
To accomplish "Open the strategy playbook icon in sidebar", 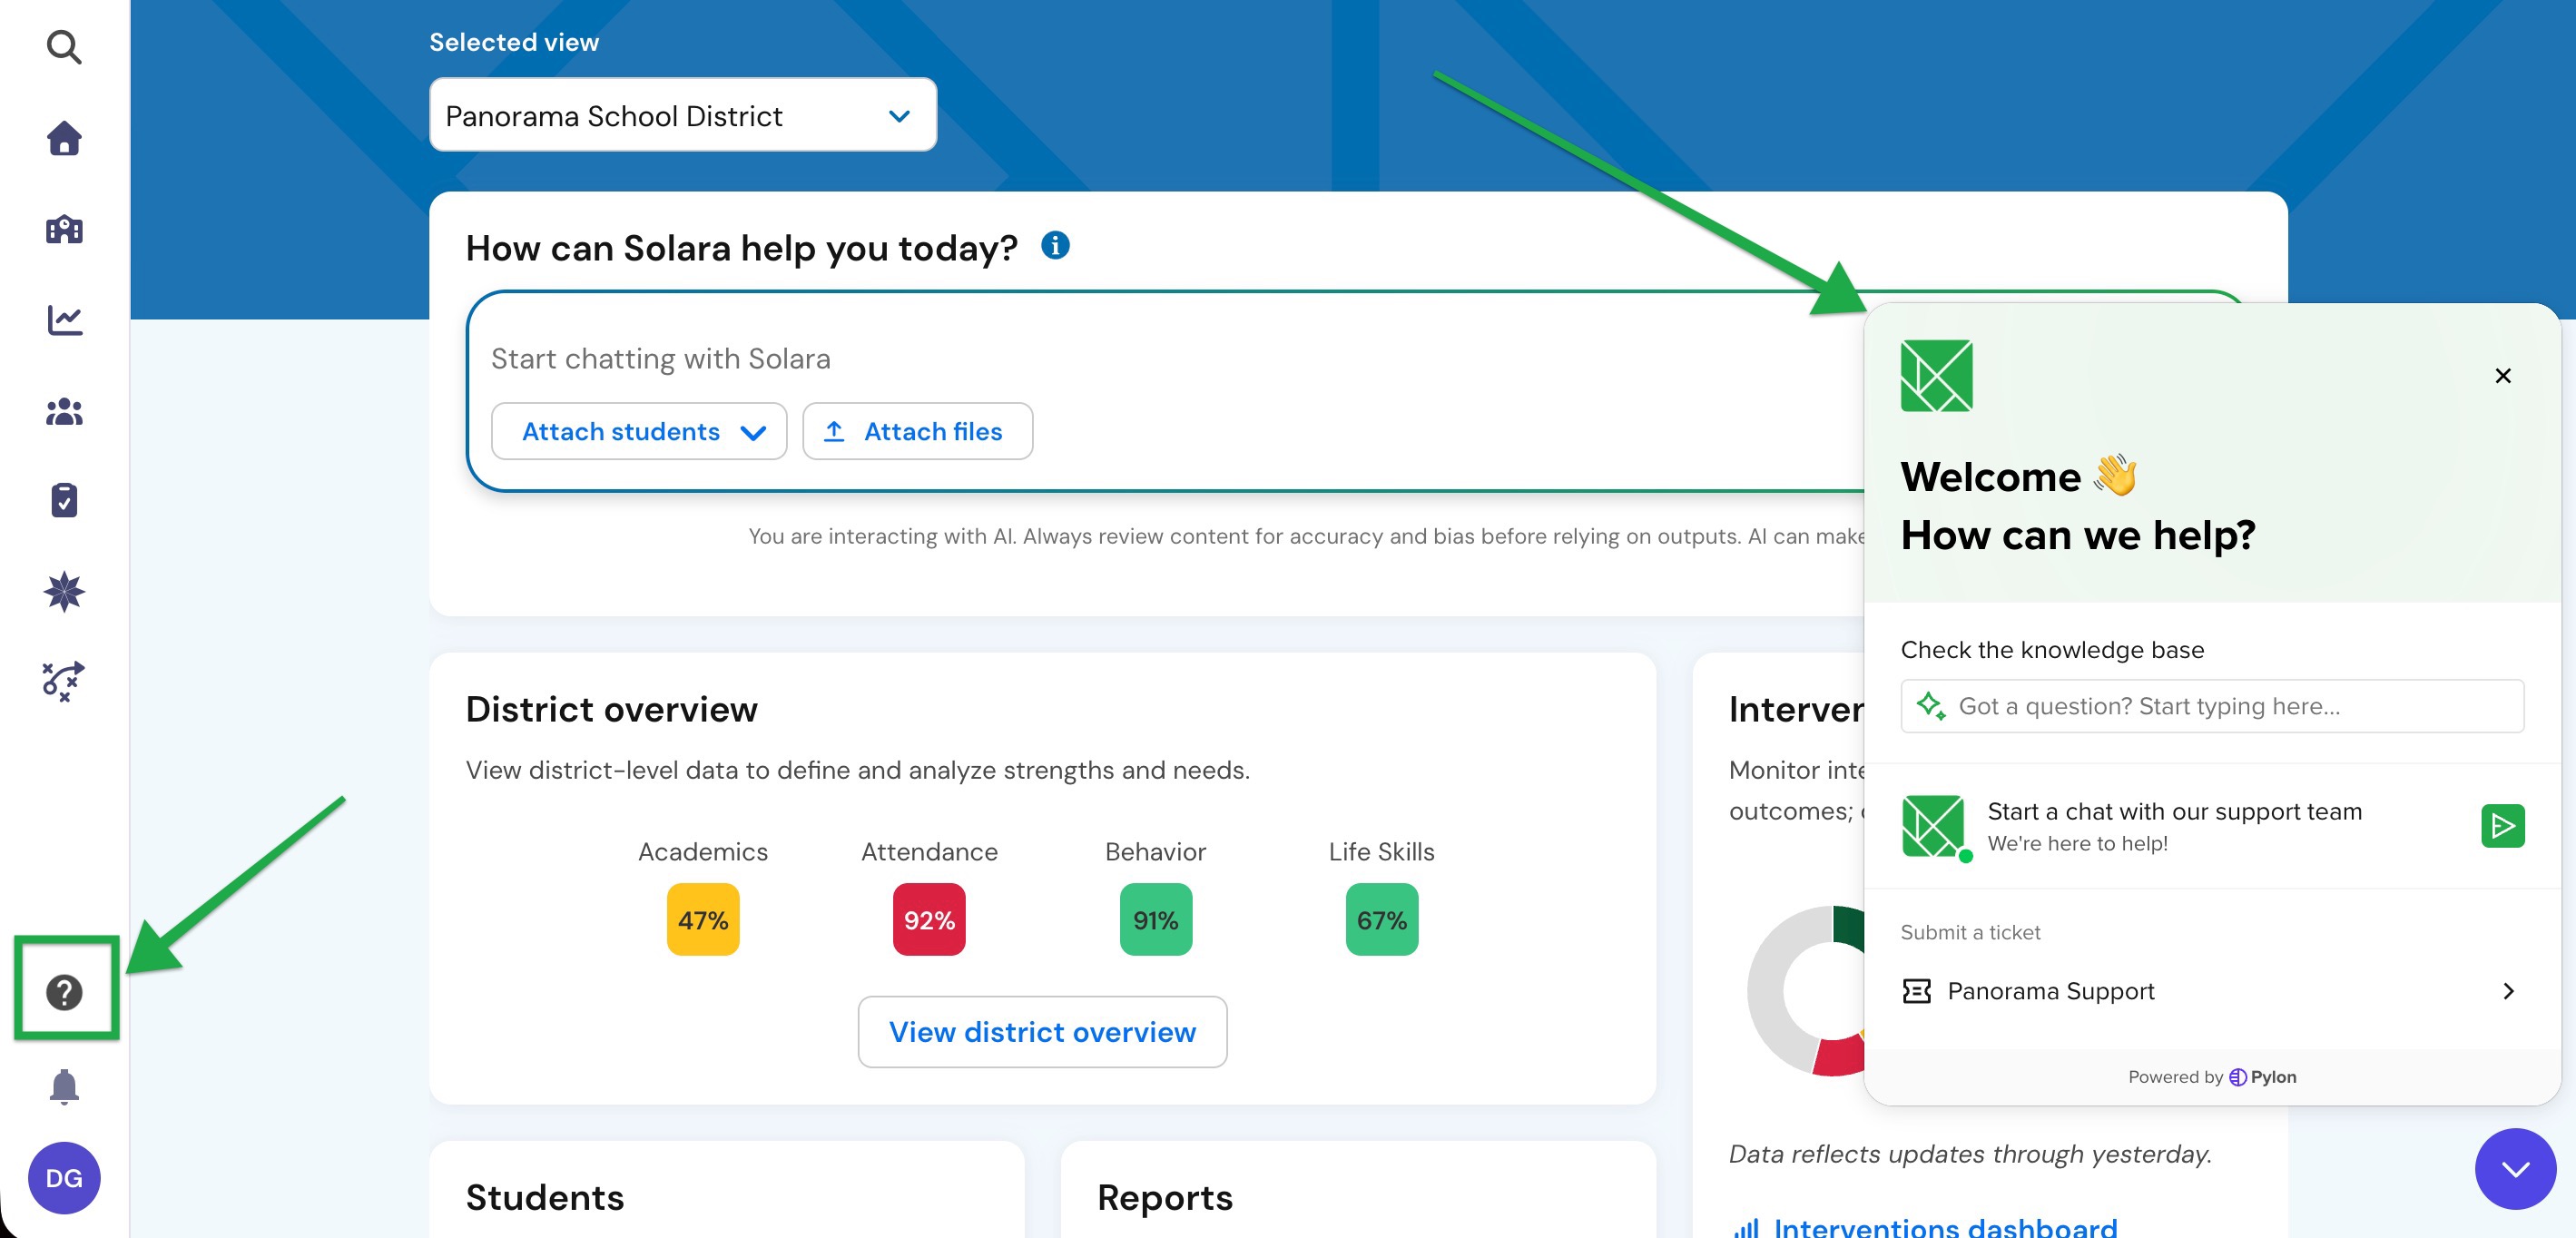I will coord(64,681).
